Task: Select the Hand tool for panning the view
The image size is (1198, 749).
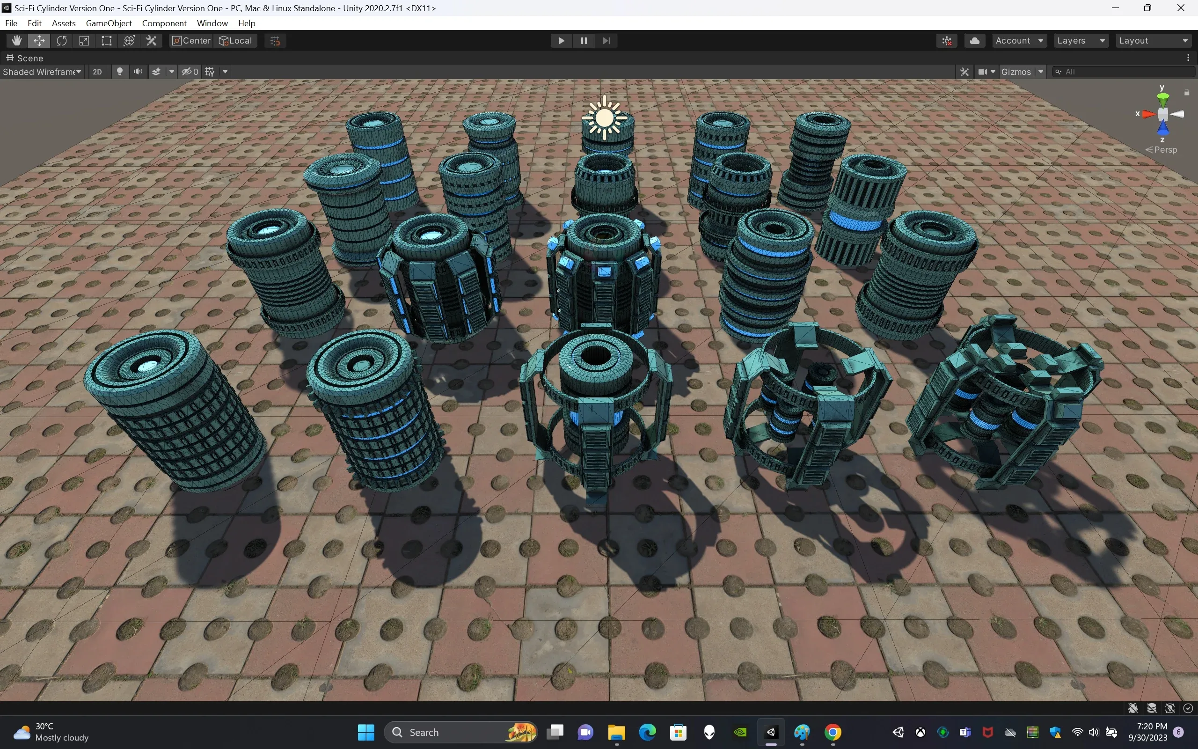Action: pyautogui.click(x=16, y=41)
